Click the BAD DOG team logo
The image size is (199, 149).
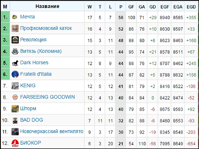point(15,120)
